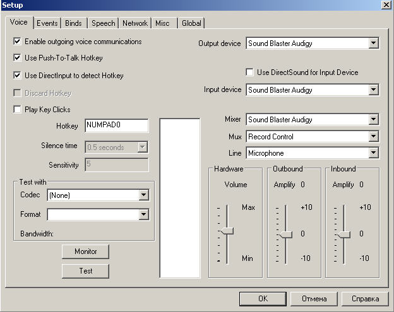
Task: Click the Hardware Volume slider handle
Action: pos(226,232)
